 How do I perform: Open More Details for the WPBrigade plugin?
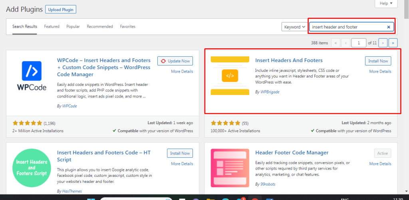point(380,71)
